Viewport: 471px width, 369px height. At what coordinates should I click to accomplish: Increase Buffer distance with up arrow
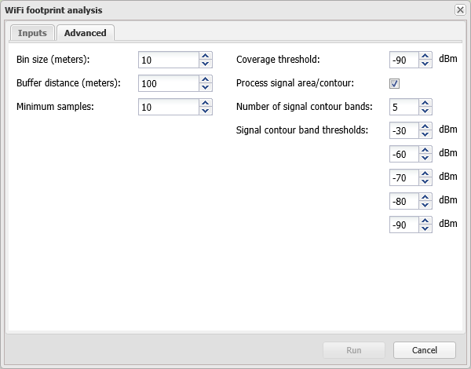[206, 79]
